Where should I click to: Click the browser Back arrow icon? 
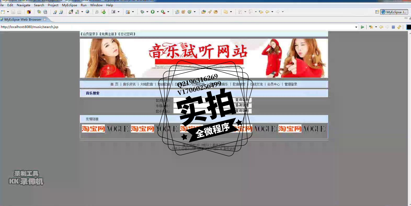click(381, 27)
